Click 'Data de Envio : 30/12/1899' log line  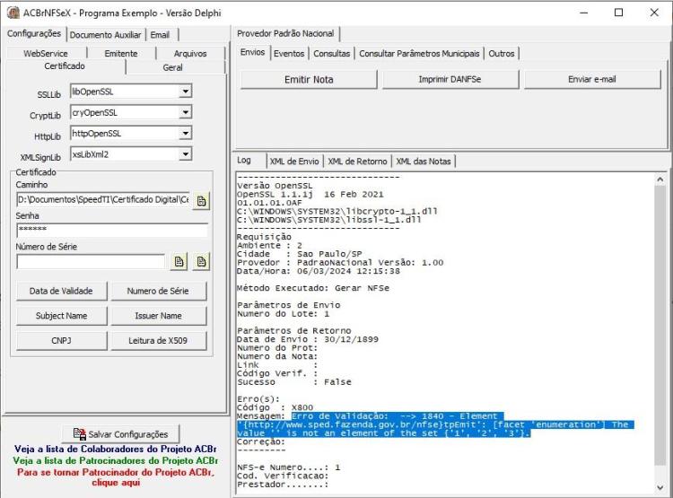pyautogui.click(x=308, y=339)
